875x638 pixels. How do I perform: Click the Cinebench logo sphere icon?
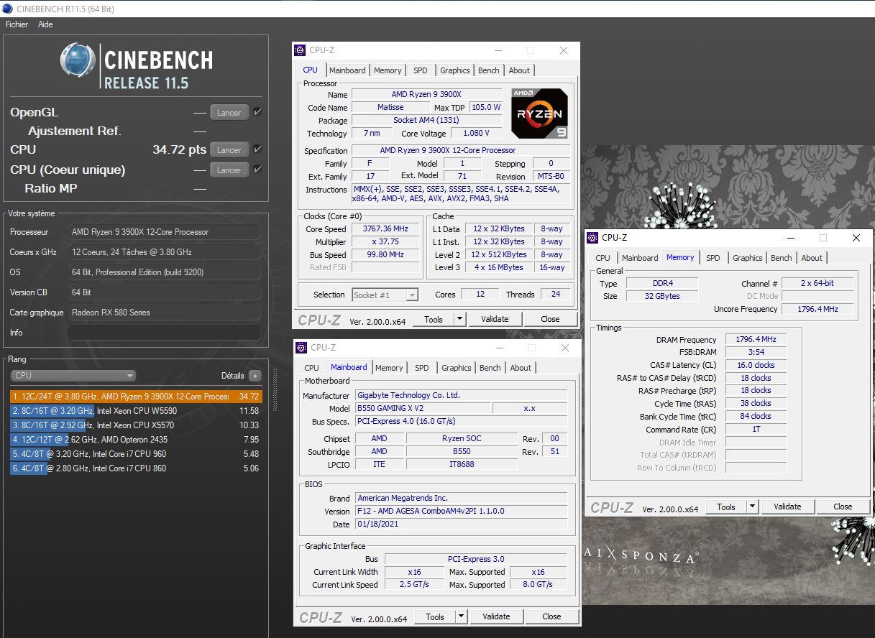point(78,60)
